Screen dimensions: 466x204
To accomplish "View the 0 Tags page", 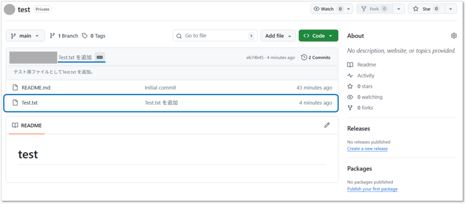I will point(94,36).
